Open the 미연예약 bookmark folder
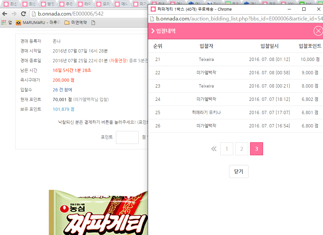This screenshot has height=235, width=323. 75,23
